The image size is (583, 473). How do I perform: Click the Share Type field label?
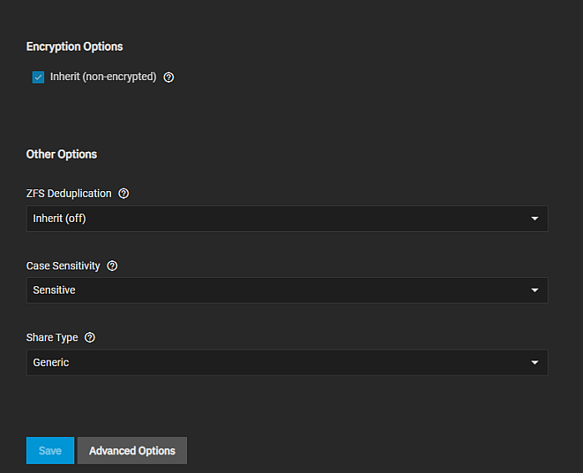(52, 338)
